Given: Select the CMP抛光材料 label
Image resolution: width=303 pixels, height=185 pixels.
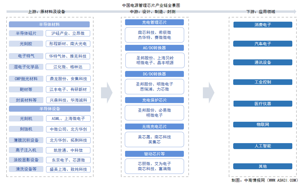Looking at the screenshot, I should point(26,79).
